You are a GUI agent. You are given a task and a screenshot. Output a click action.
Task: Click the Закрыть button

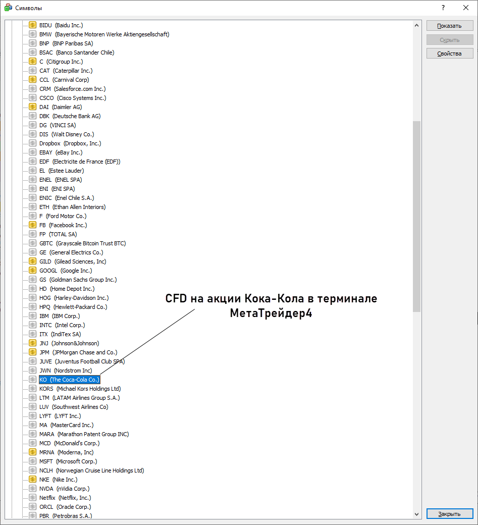tap(449, 514)
